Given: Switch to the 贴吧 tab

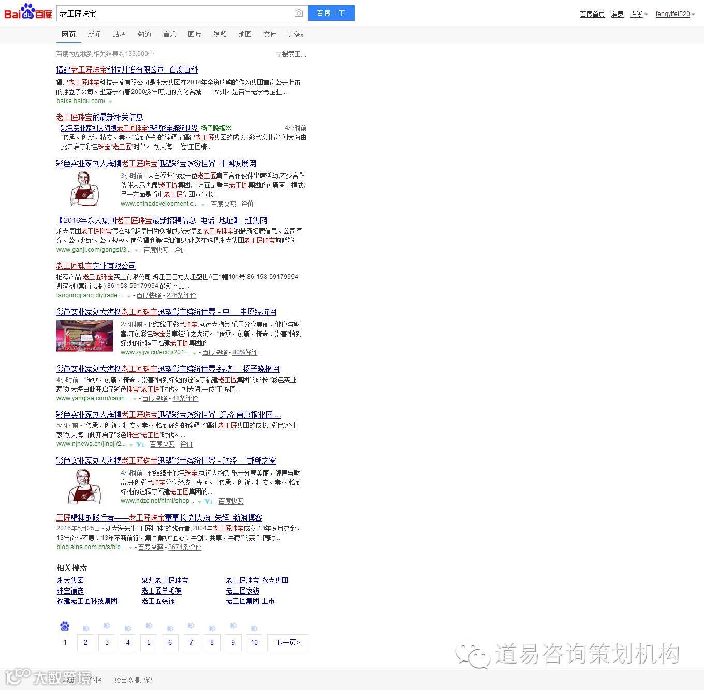Looking at the screenshot, I should [119, 34].
